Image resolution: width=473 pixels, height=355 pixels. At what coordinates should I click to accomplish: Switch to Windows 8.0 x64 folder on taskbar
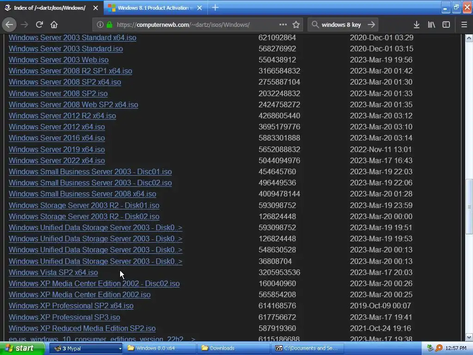point(160,349)
